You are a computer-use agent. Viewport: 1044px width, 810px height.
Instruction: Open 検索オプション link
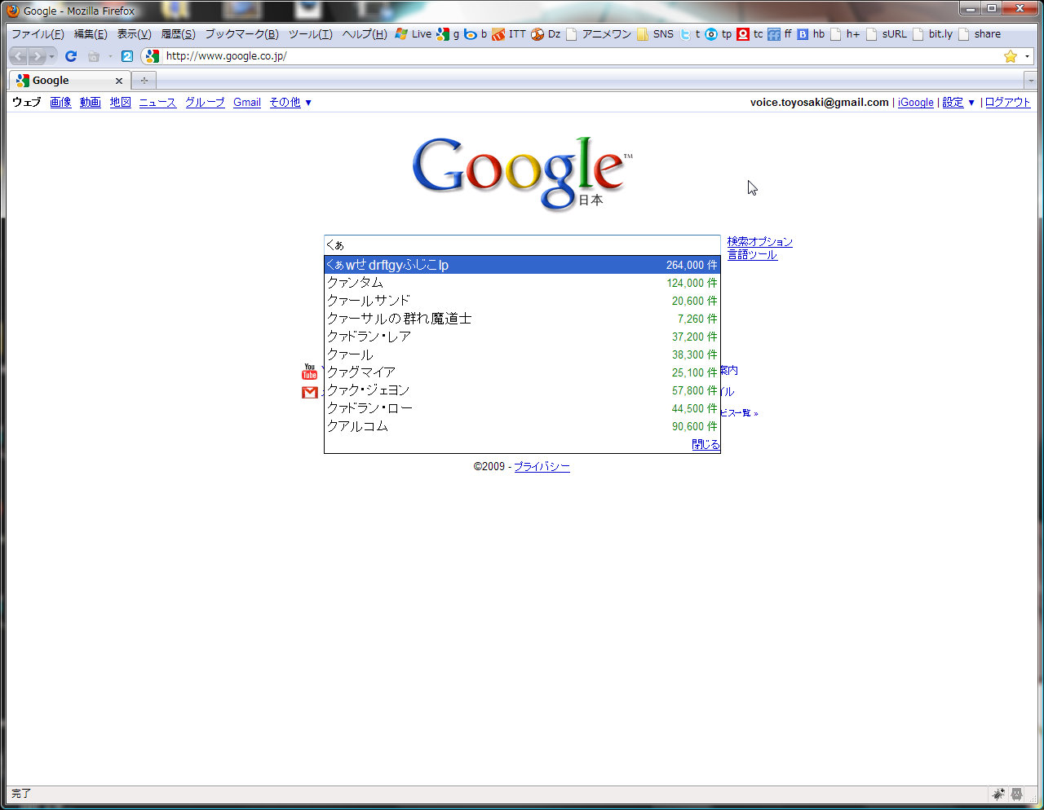tap(760, 242)
